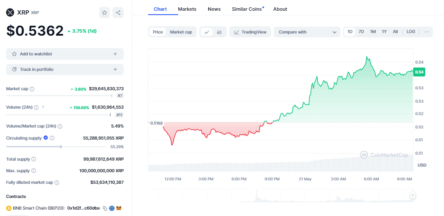
Task: Copy the BNB Smart Chain contract address
Action: [105, 208]
